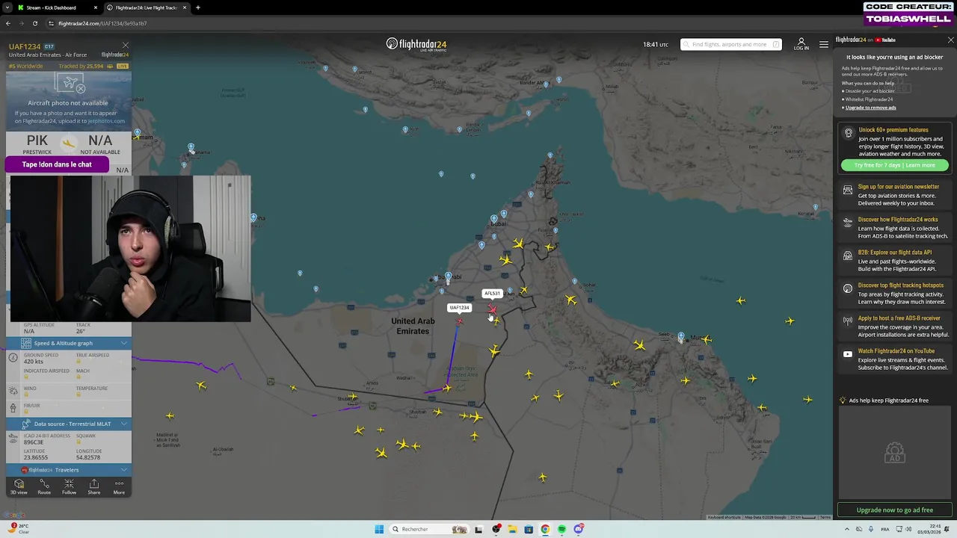Screen dimensions: 957x538
Task: Click the Tape !don dans le chat banner
Action: (x=57, y=164)
